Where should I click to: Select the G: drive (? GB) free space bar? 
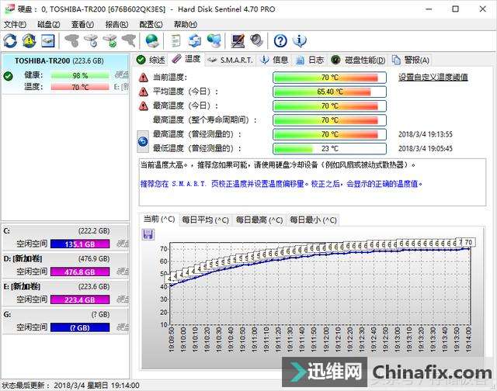(x=80, y=327)
